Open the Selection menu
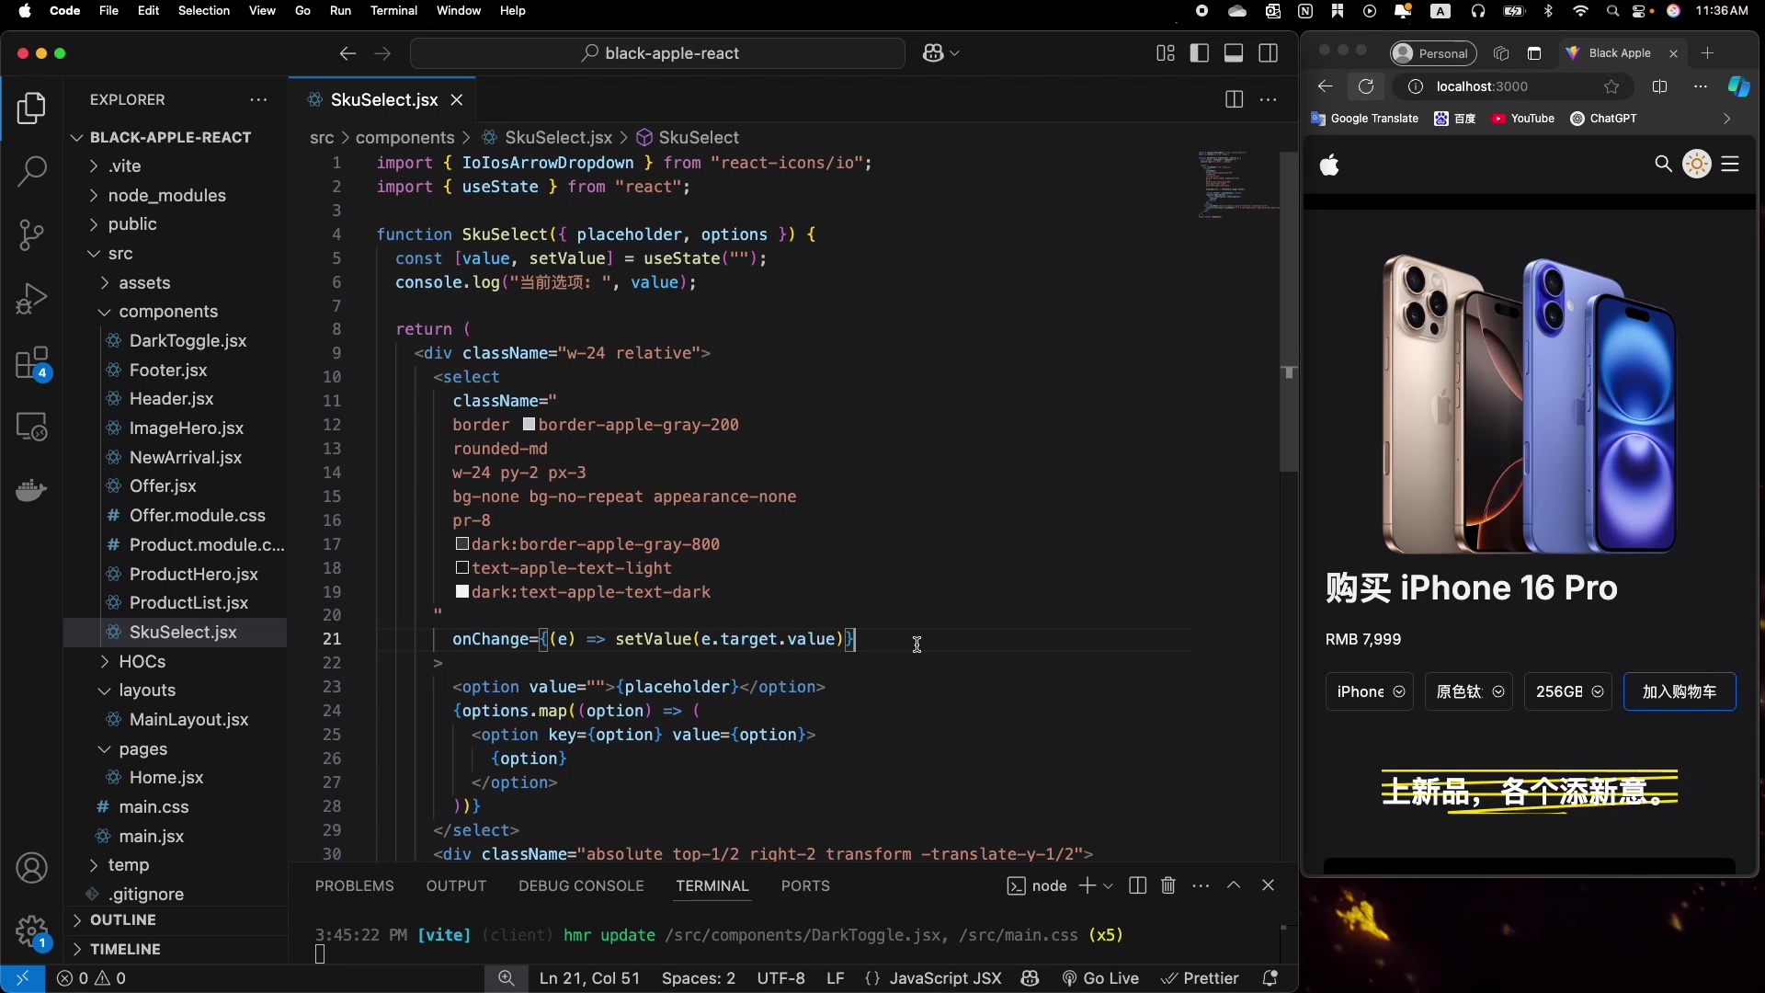 coord(204,11)
